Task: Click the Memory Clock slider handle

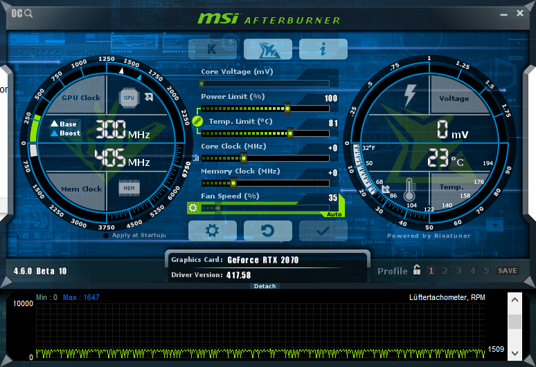Action: (x=233, y=183)
